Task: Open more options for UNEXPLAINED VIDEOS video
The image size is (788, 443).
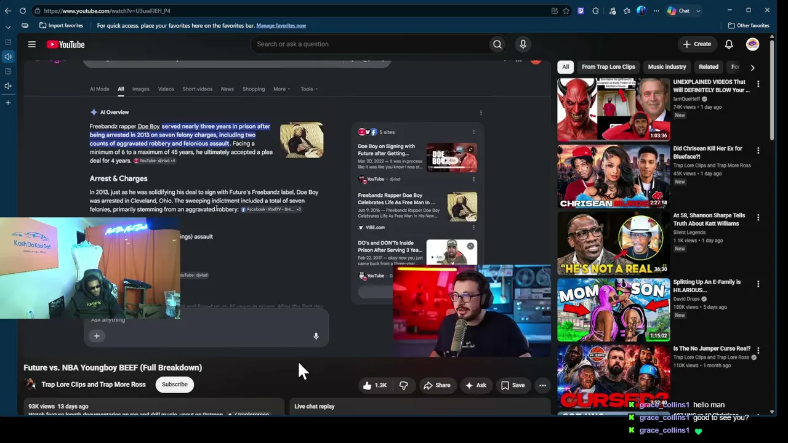Action: tap(758, 84)
